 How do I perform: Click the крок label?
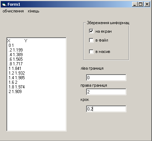(85, 100)
